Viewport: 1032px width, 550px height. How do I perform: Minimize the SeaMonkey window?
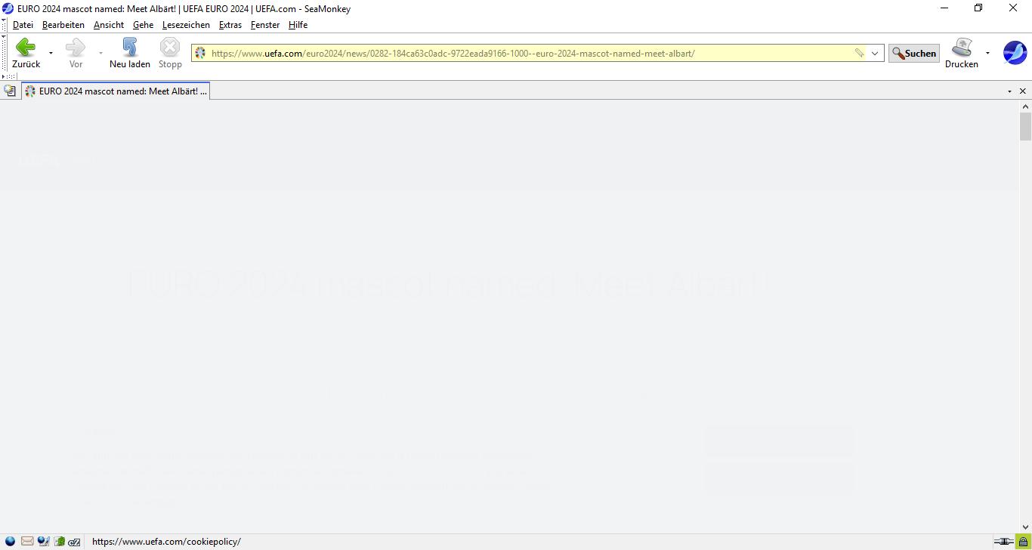[x=944, y=8]
